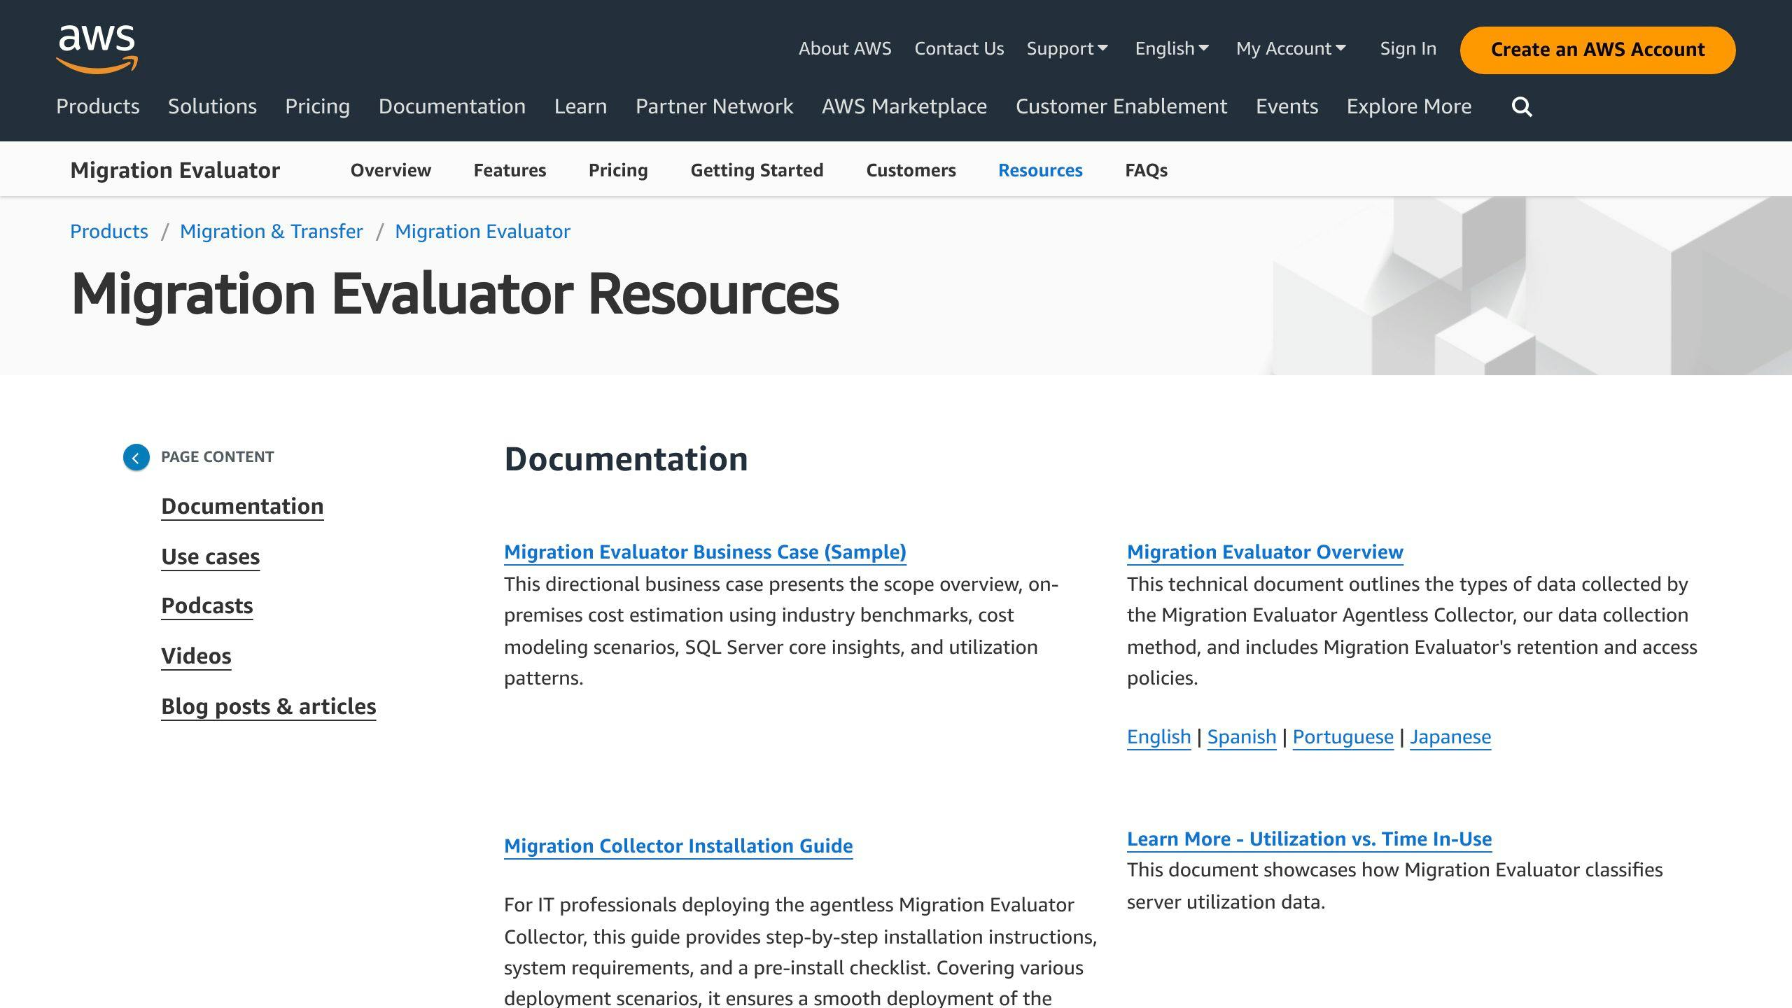Click Migration Evaluator breadcrumb link
1792x1008 pixels.
(482, 231)
